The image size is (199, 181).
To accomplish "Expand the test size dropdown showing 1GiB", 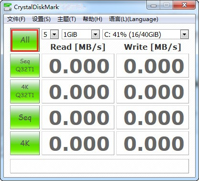I will coord(96,34).
